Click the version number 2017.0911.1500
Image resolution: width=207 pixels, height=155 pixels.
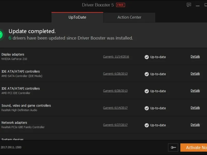click(x=11, y=147)
